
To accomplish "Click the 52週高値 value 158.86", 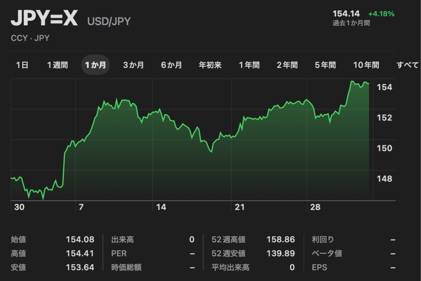I will [x=281, y=240].
